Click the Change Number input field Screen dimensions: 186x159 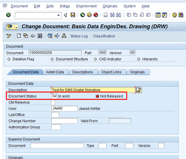click(x=65, y=121)
